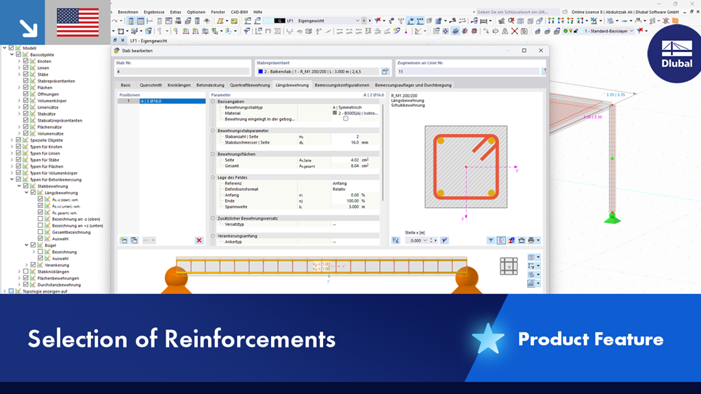Click the grid view icon beside beam preview

pos(509,266)
